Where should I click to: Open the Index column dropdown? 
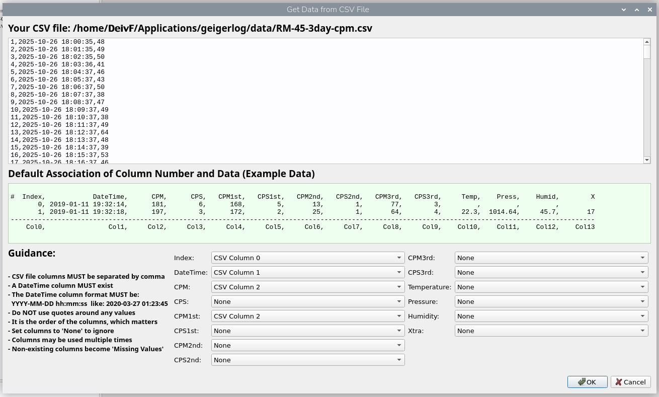pos(307,258)
